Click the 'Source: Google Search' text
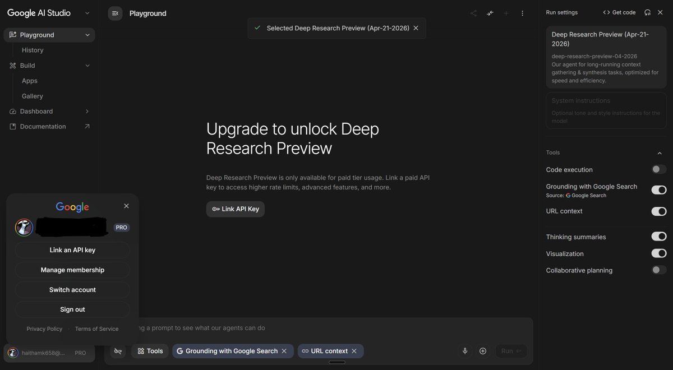 576,196
